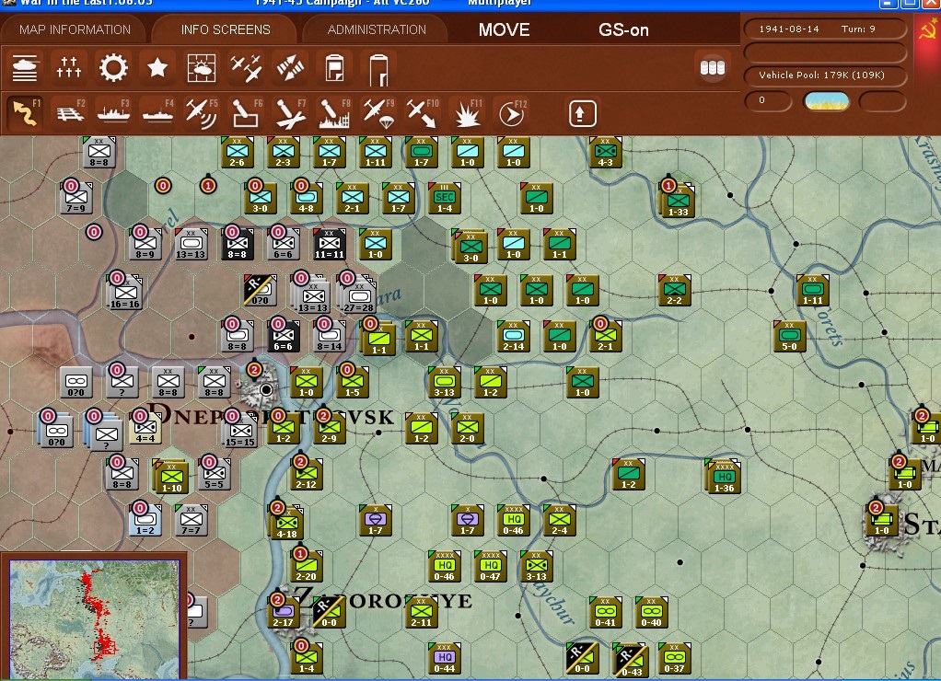Open the Losses screen crosses icon
Viewport: 941px width, 681px height.
point(69,68)
